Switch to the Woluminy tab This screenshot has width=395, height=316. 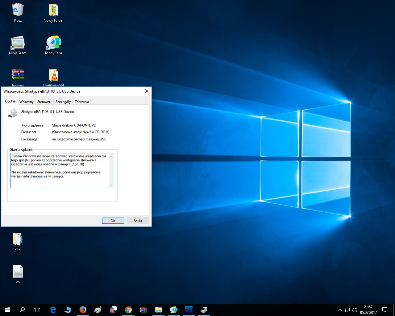click(27, 102)
